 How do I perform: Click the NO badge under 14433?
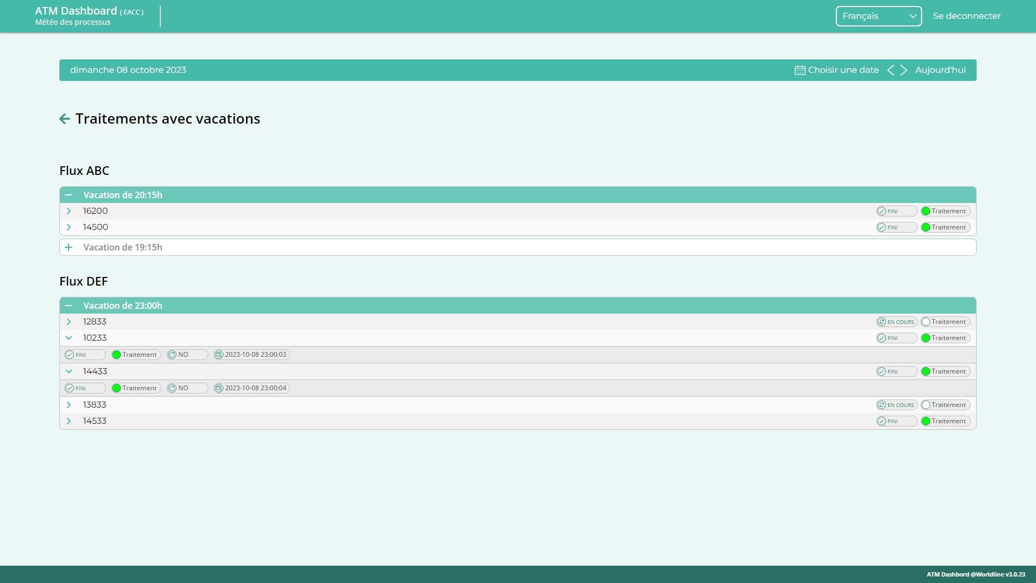pos(187,388)
